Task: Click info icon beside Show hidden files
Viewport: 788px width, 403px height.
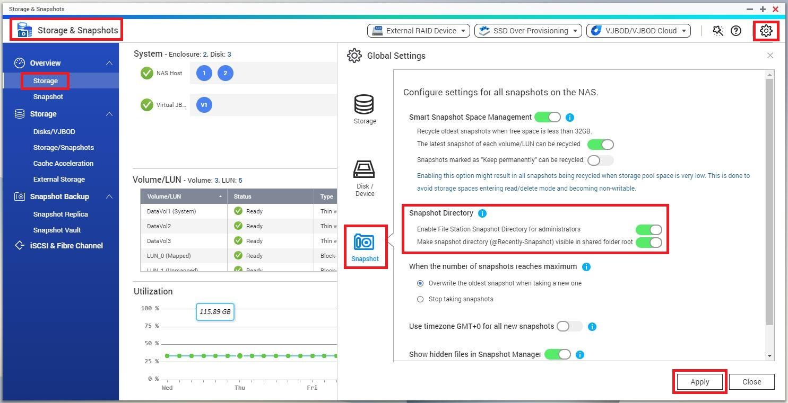Action: tap(580, 355)
